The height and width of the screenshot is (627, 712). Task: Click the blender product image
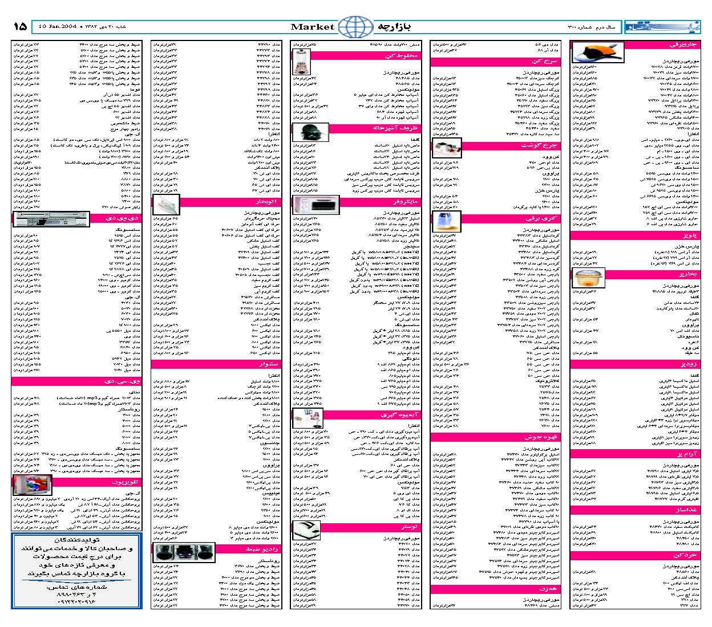tap(301, 62)
